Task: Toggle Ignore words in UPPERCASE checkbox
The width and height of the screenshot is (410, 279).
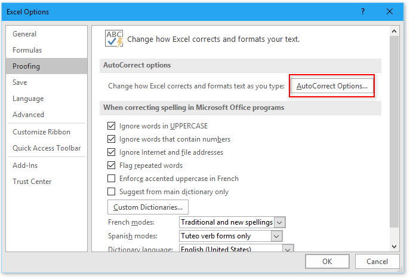Action: pyautogui.click(x=111, y=126)
